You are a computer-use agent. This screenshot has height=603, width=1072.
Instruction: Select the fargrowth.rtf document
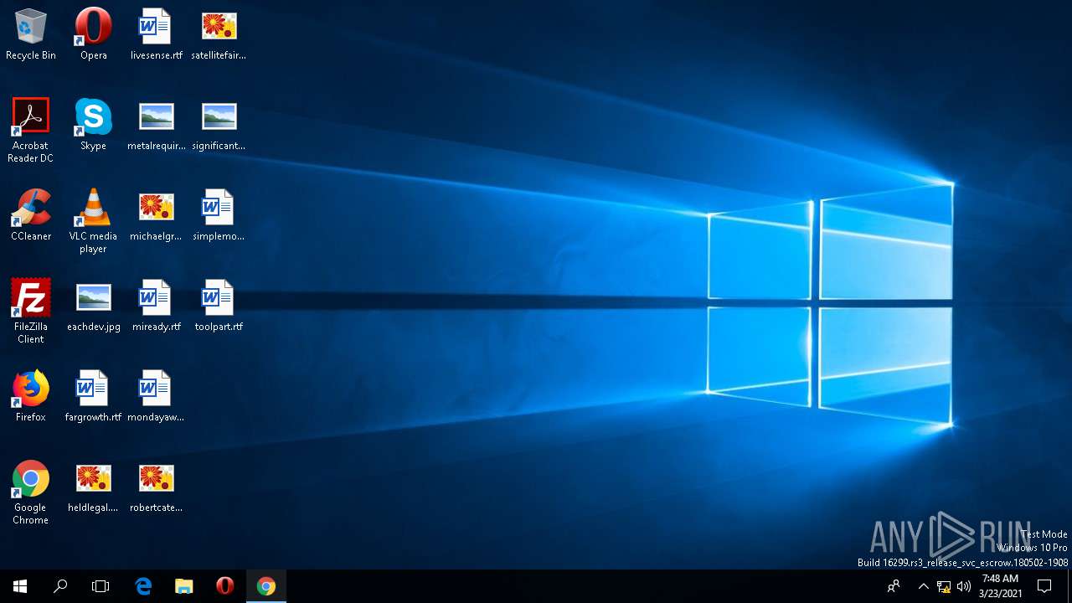pos(93,396)
